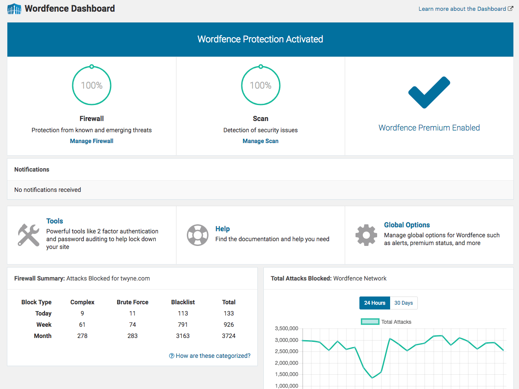Click the Firewall 100% progress circle
Viewport: 519px width, 389px height.
pos(91,85)
